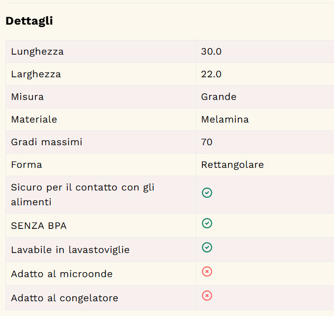The width and height of the screenshot is (334, 316).
Task: Click the red cross icon for Adatto al microonde
Action: click(207, 272)
